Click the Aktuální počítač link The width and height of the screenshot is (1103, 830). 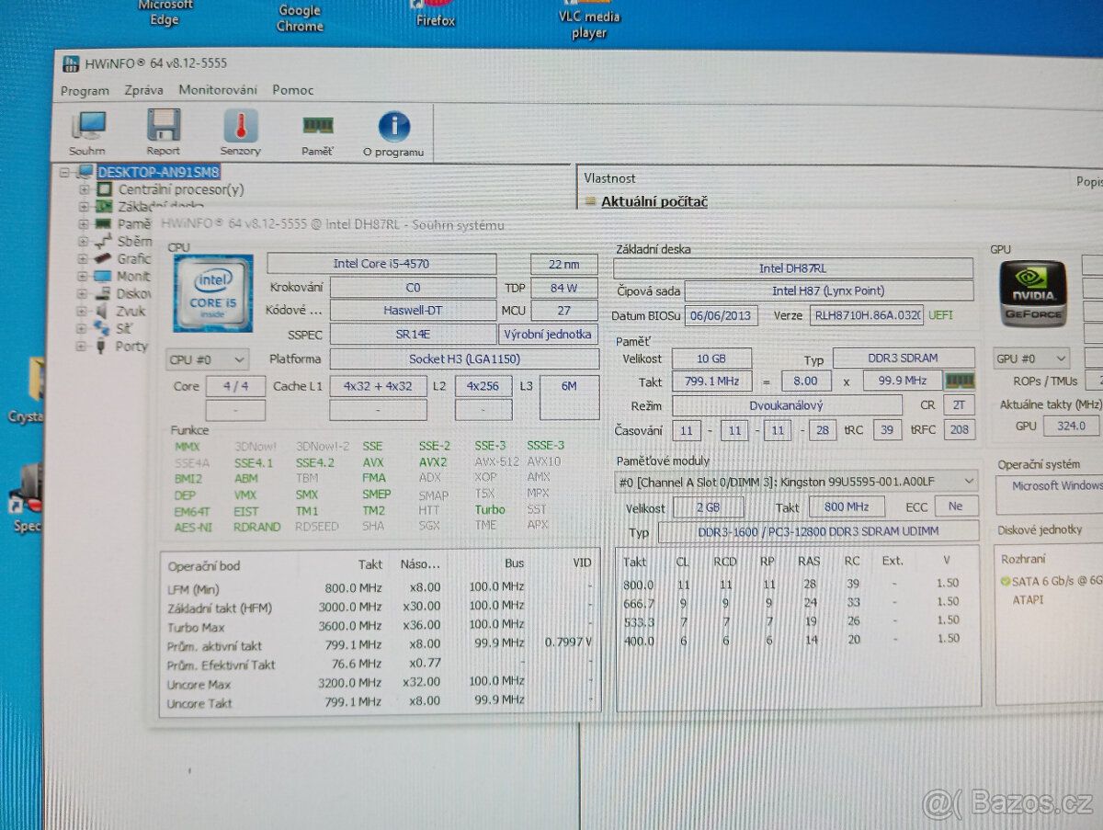coord(654,202)
